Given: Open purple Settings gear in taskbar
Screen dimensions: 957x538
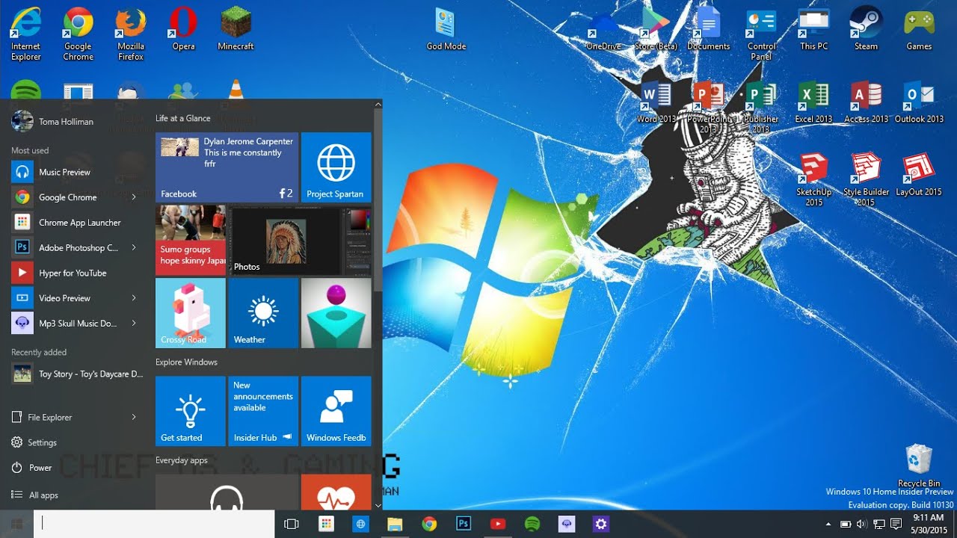Looking at the screenshot, I should click(601, 525).
